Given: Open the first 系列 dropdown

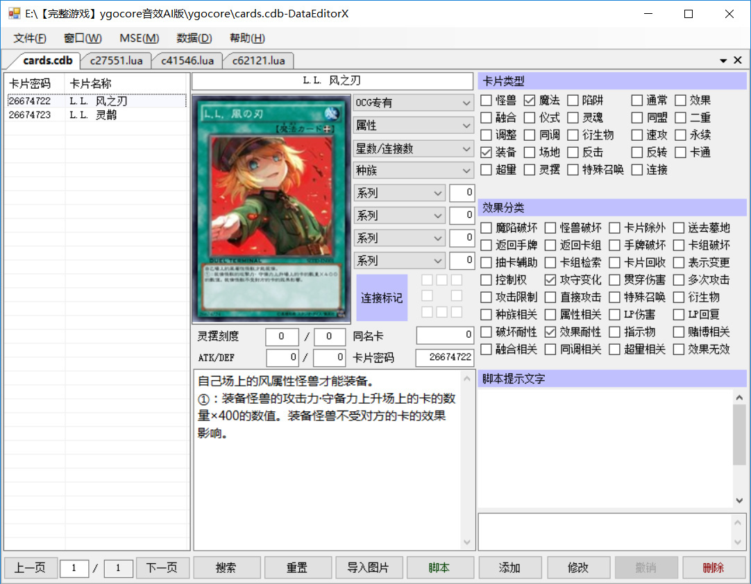Looking at the screenshot, I should coord(400,193).
